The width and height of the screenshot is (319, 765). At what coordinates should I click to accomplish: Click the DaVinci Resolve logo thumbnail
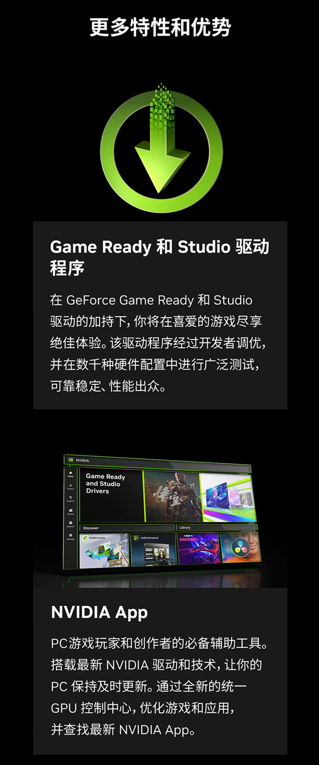(x=241, y=548)
